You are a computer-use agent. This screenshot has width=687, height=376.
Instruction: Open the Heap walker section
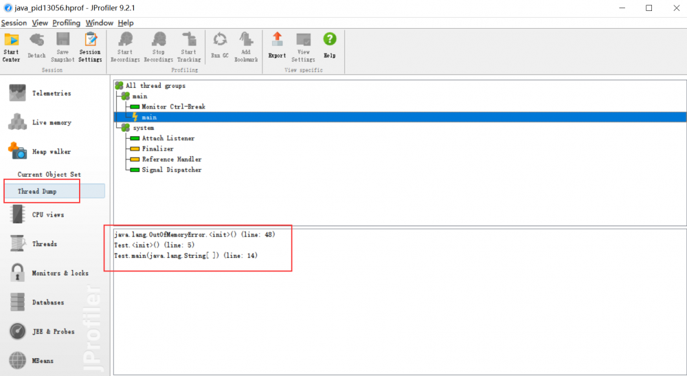click(x=39, y=152)
